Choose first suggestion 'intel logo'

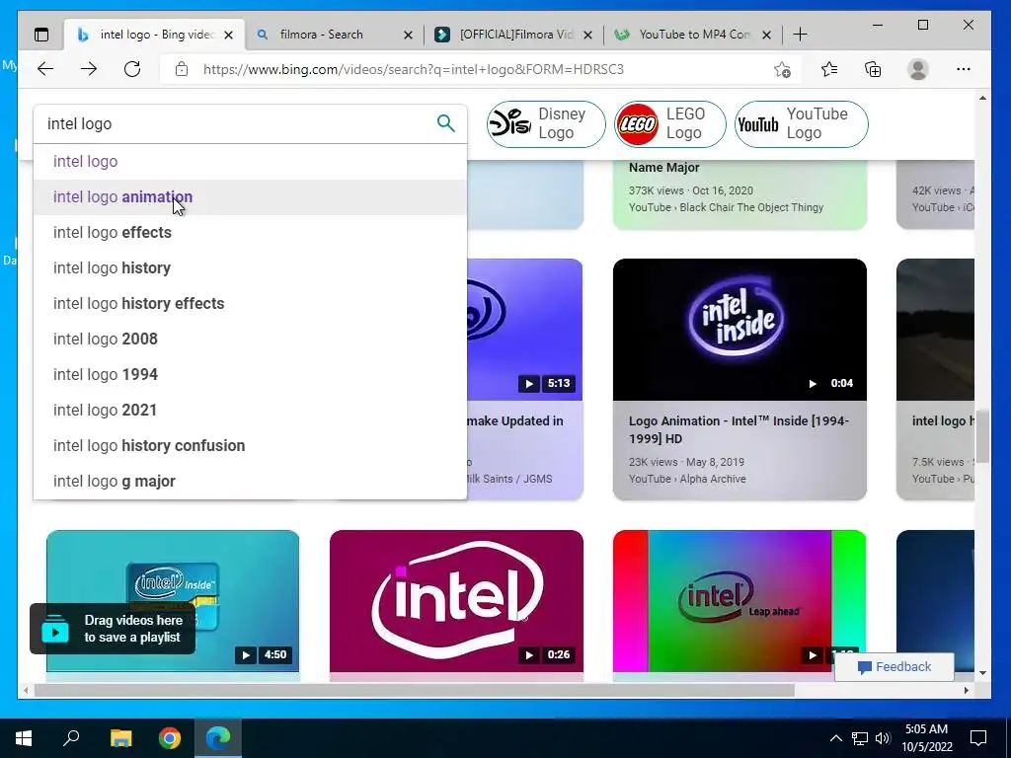[250, 161]
